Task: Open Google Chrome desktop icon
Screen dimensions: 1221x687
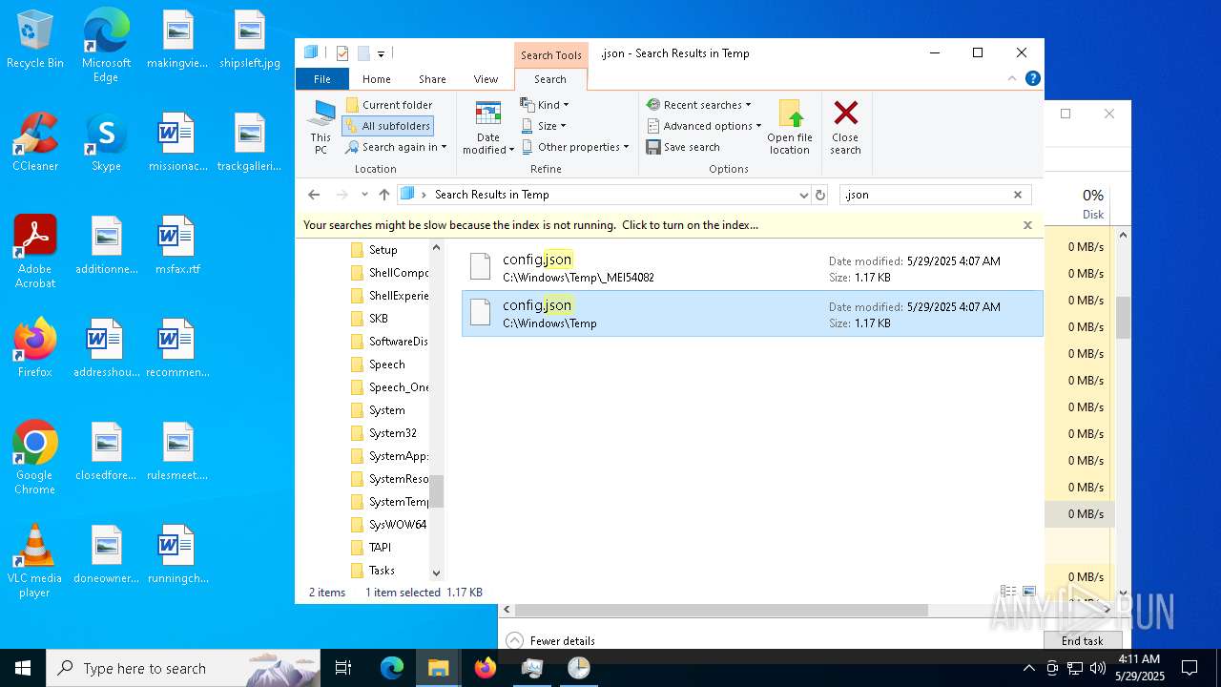Action: [x=34, y=458]
